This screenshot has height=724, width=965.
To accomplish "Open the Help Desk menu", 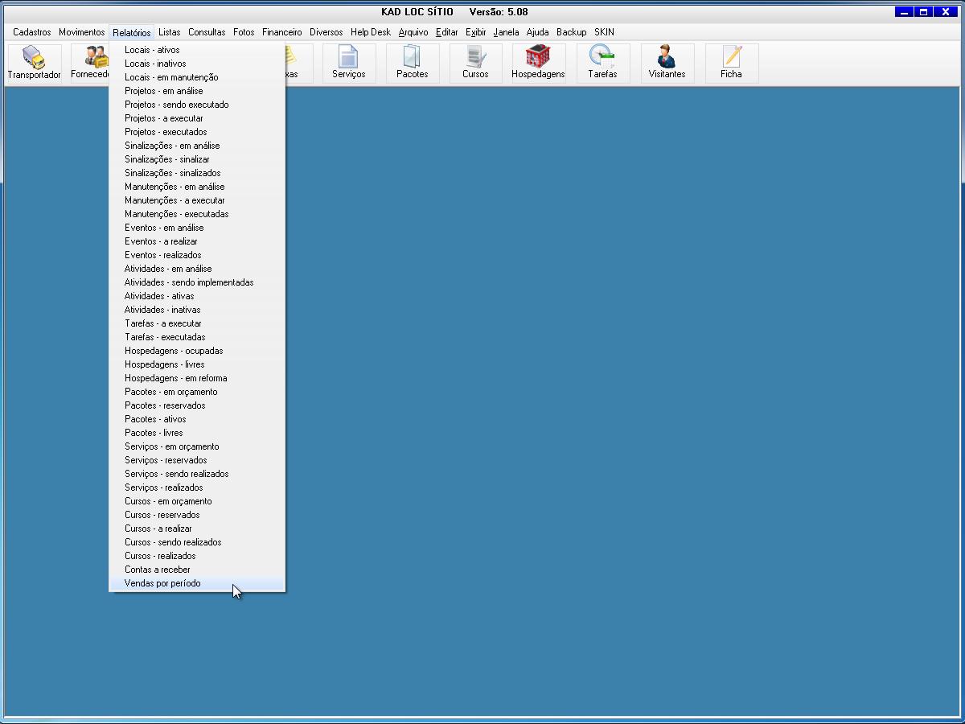I will coord(371,32).
